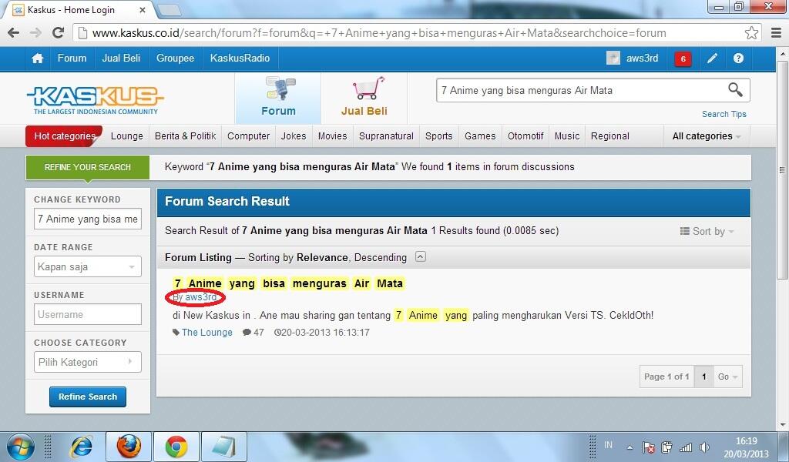
Task: Open network signal tray icon
Action: (685, 447)
